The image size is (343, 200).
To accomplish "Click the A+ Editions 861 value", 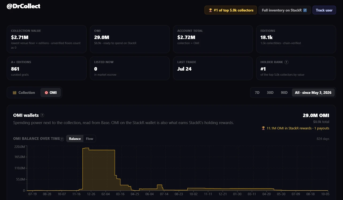I will click(15, 69).
